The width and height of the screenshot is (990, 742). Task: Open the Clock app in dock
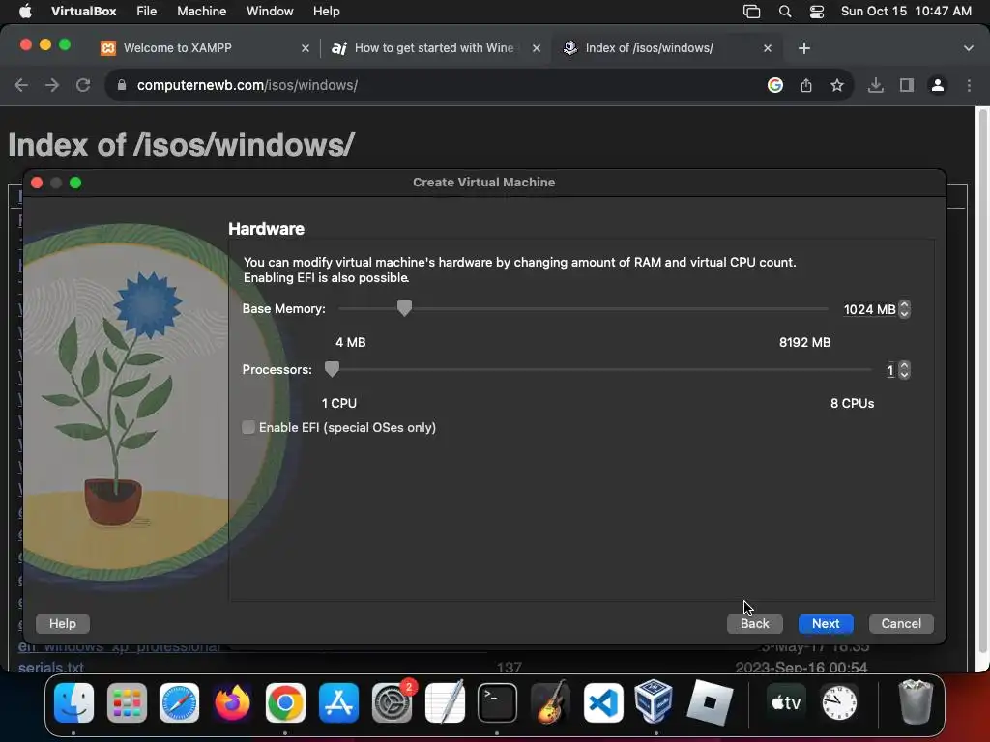coord(839,702)
